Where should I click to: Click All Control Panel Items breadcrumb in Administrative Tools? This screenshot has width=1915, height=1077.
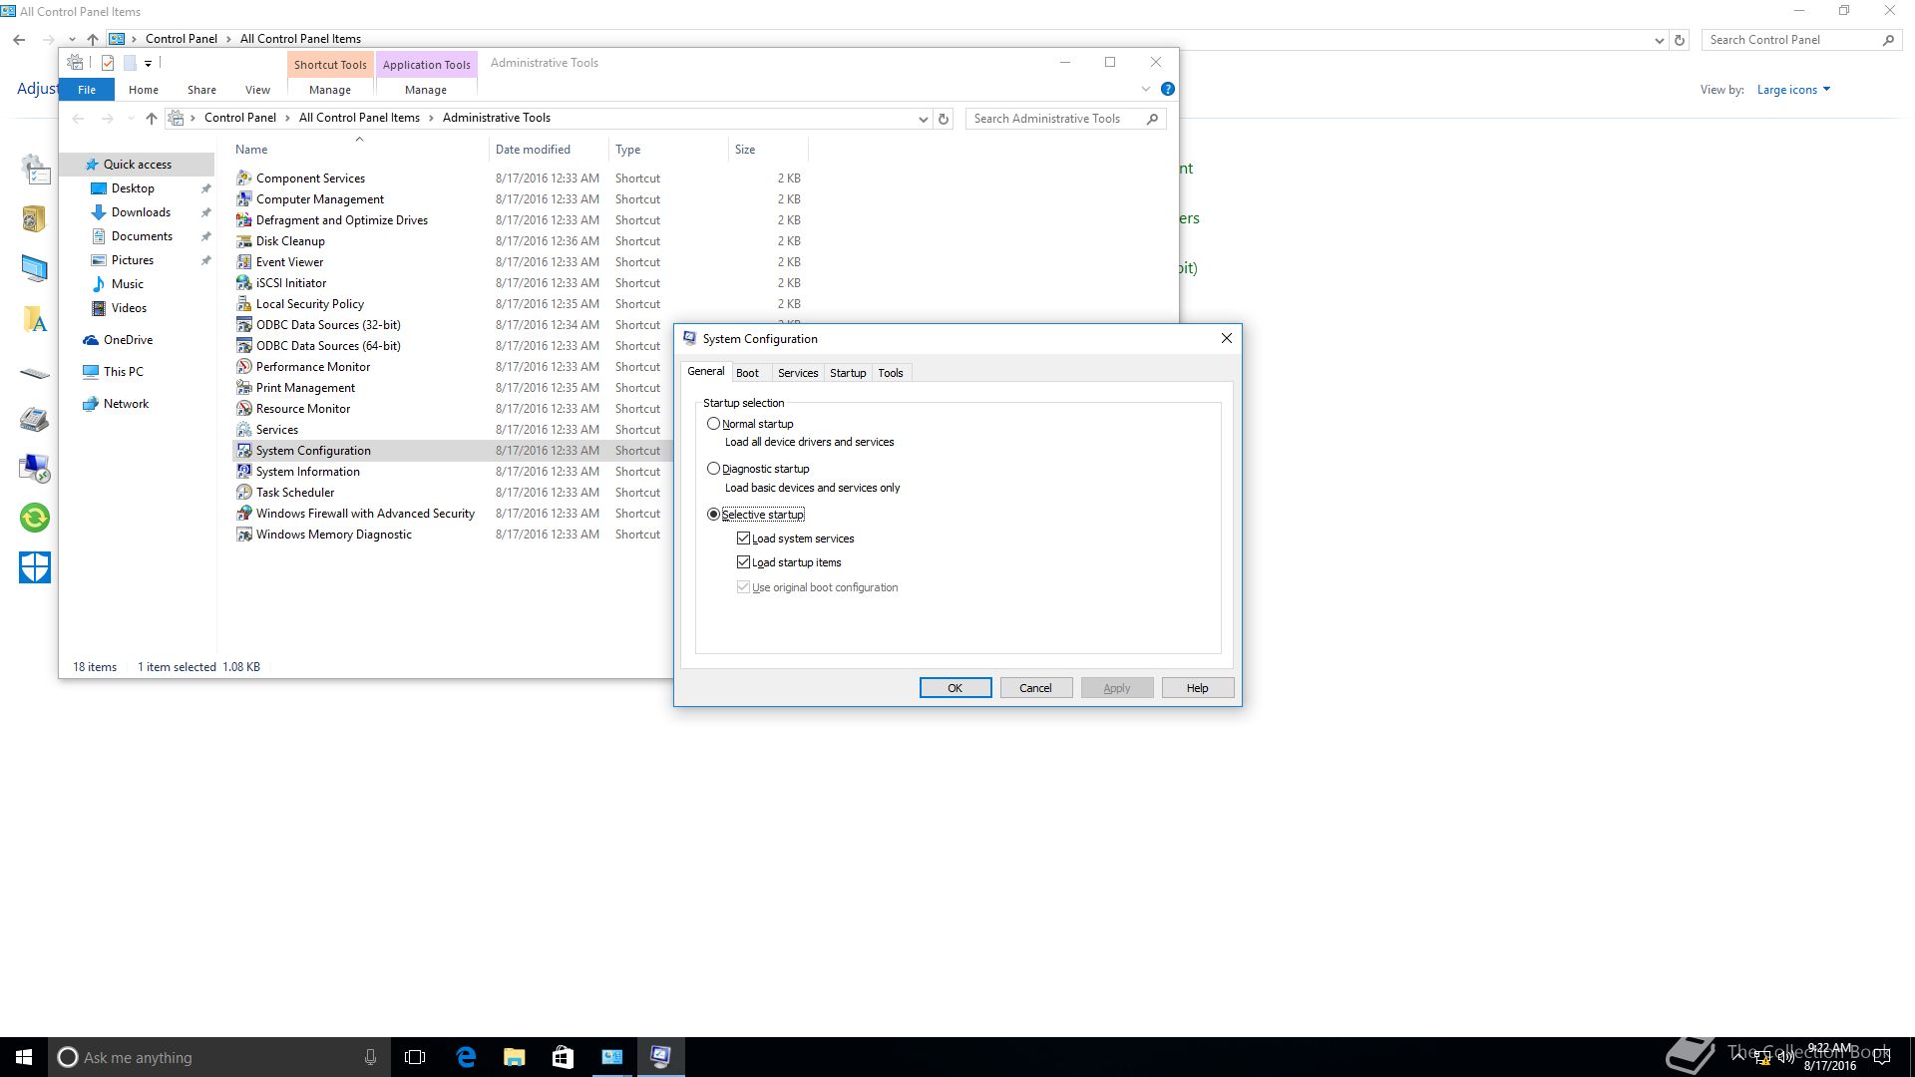(359, 118)
